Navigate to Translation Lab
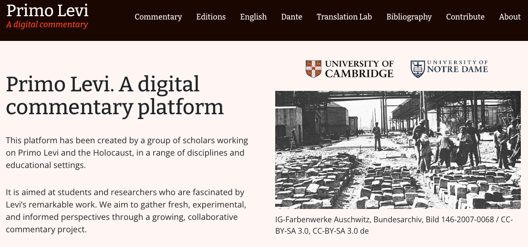 [344, 17]
